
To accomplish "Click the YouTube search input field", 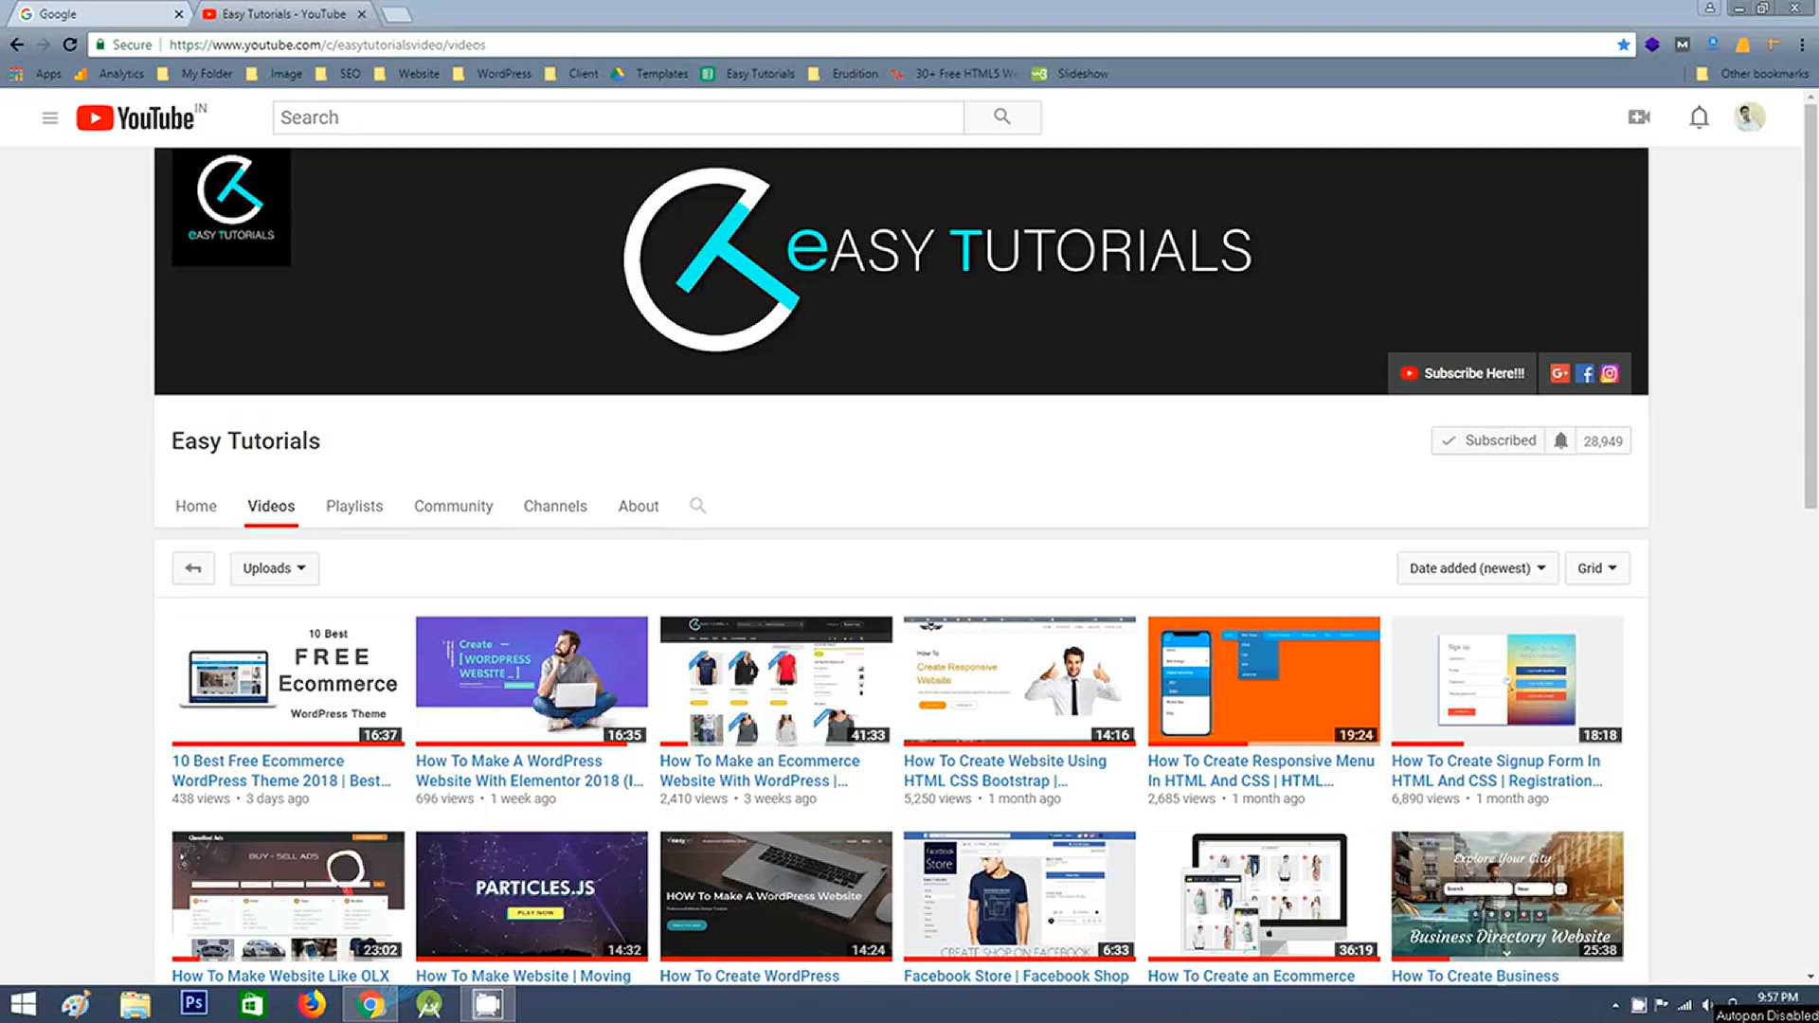I will [619, 117].
